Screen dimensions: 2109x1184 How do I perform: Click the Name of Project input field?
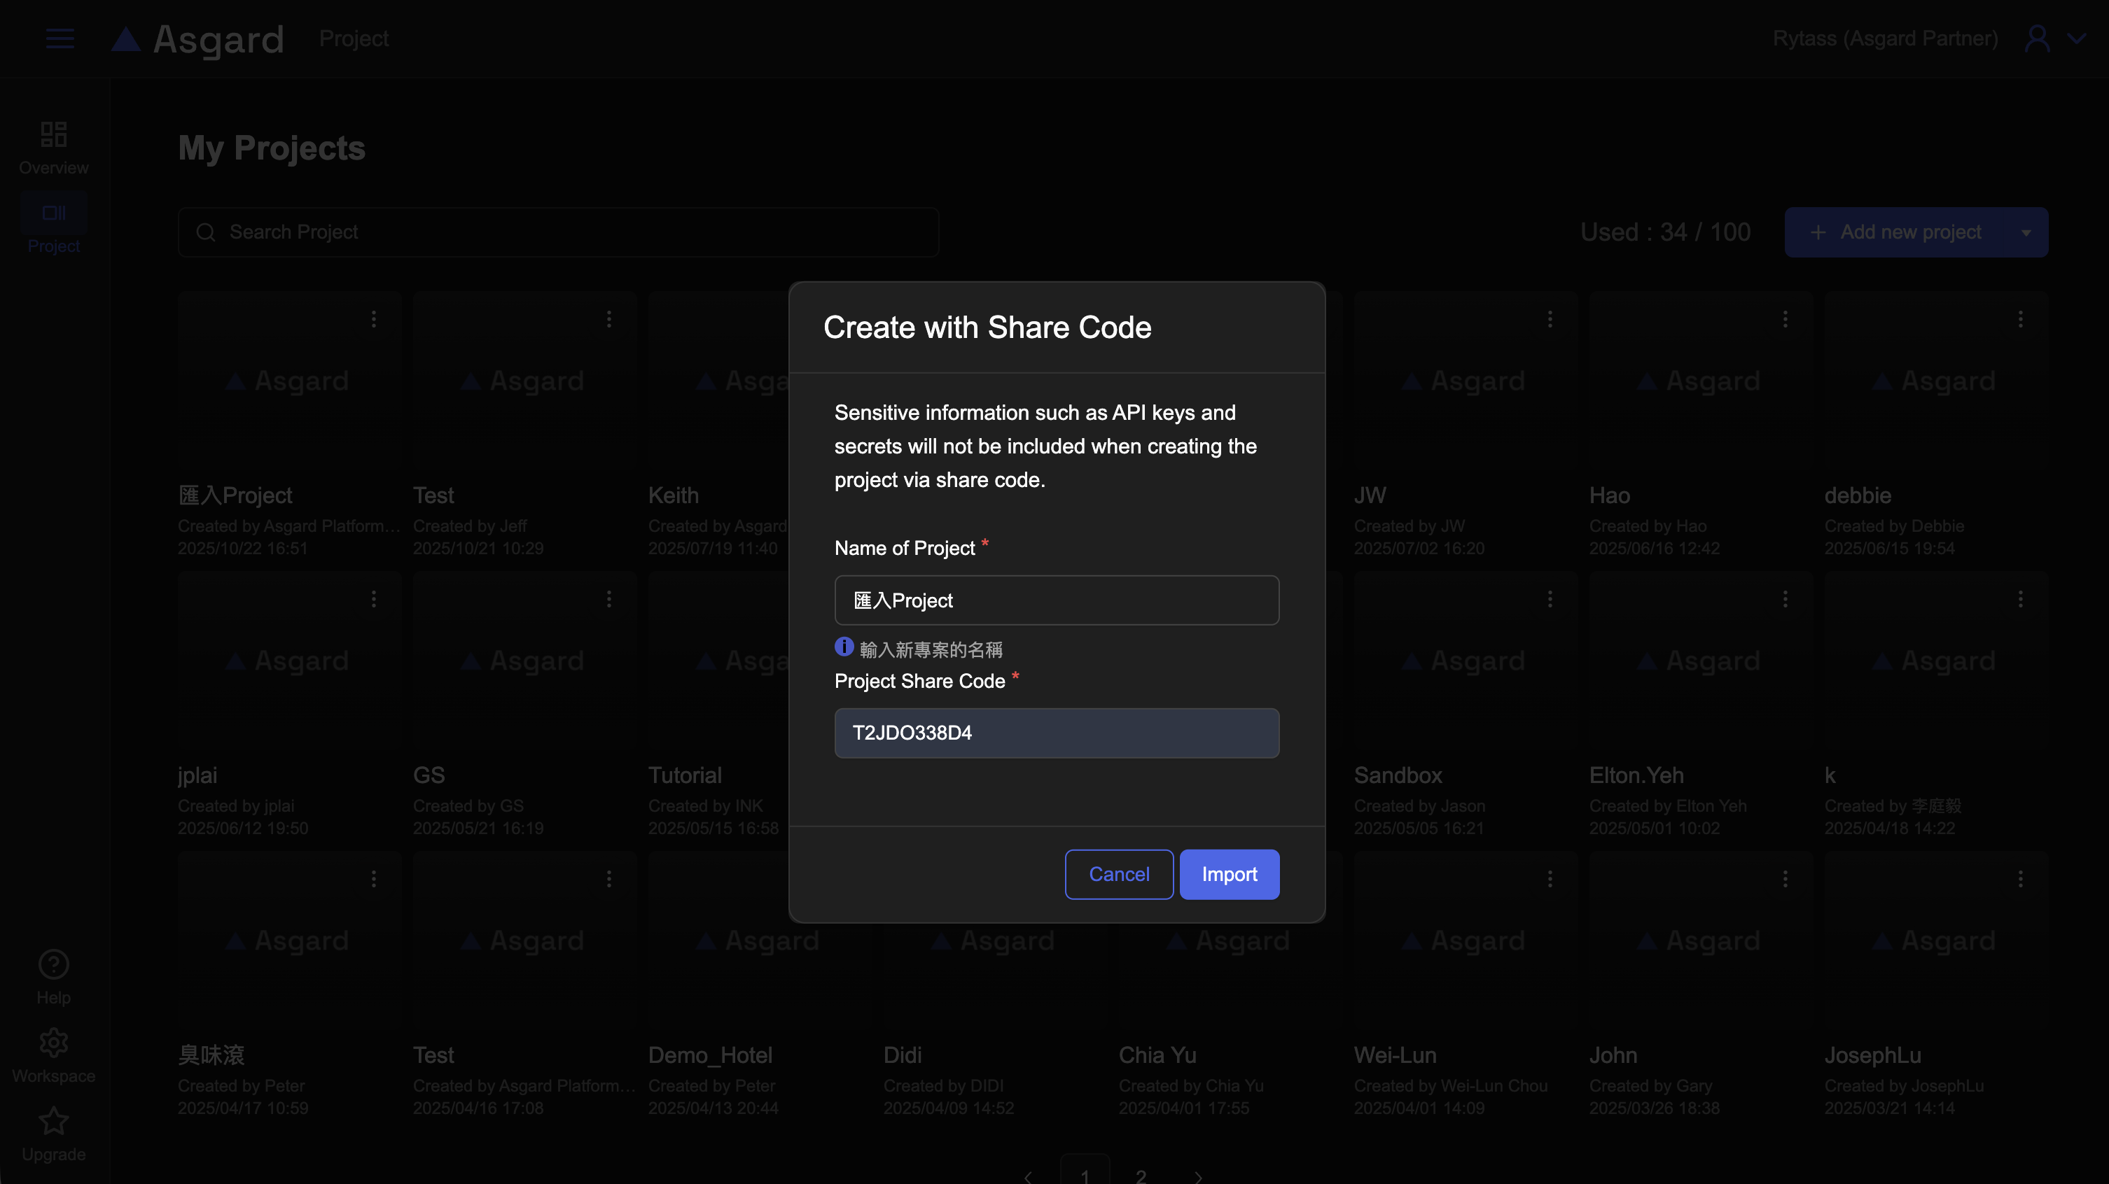tap(1056, 600)
